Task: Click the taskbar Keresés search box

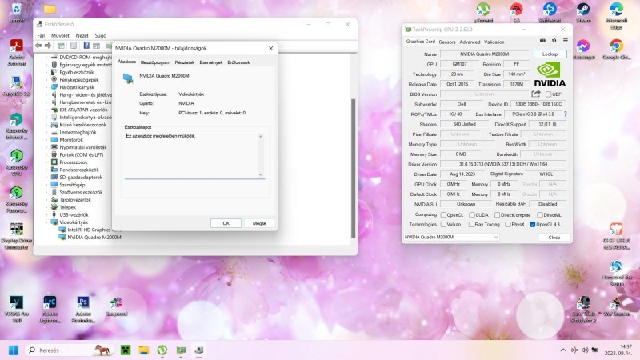Action: click(70, 350)
